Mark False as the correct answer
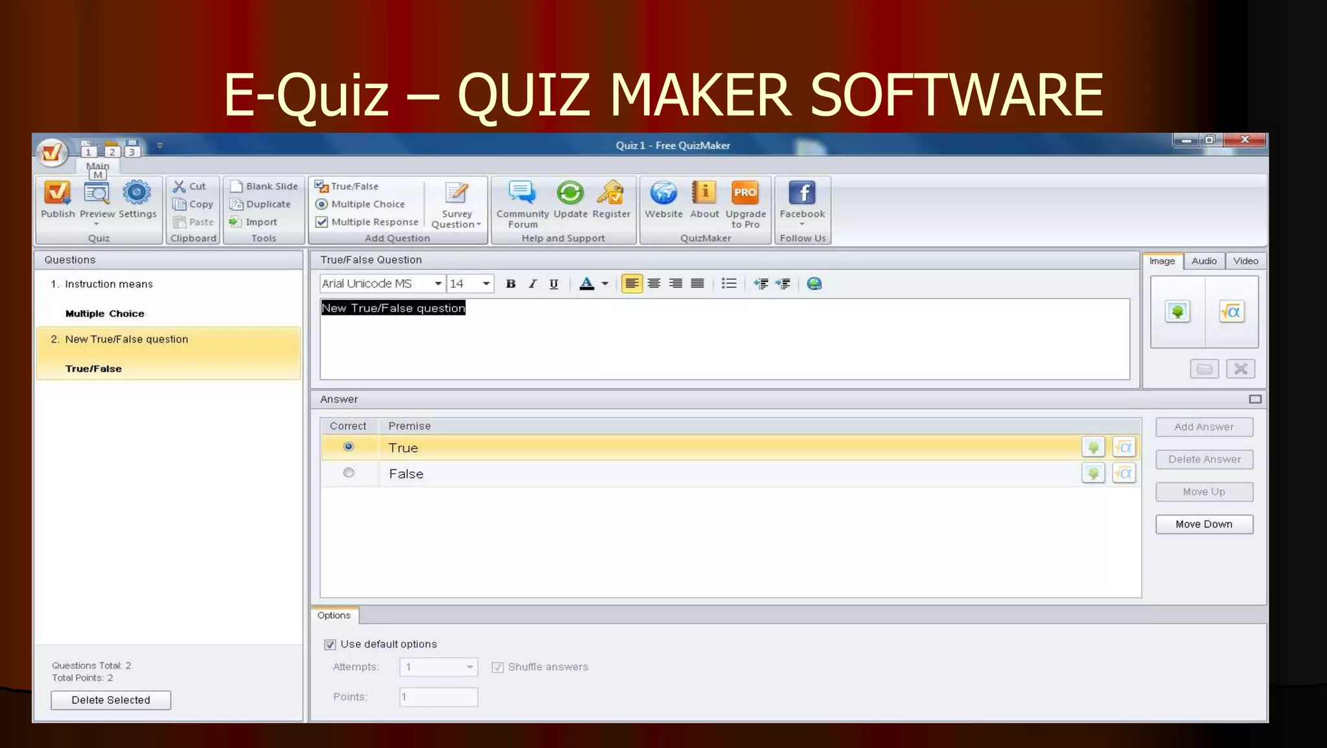 (349, 473)
